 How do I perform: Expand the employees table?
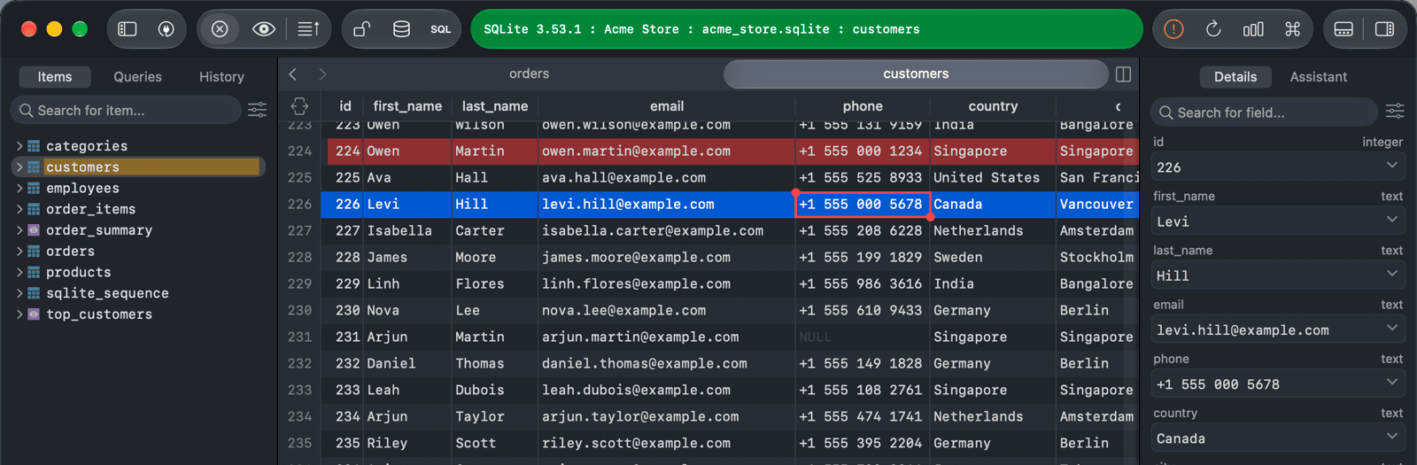click(19, 188)
